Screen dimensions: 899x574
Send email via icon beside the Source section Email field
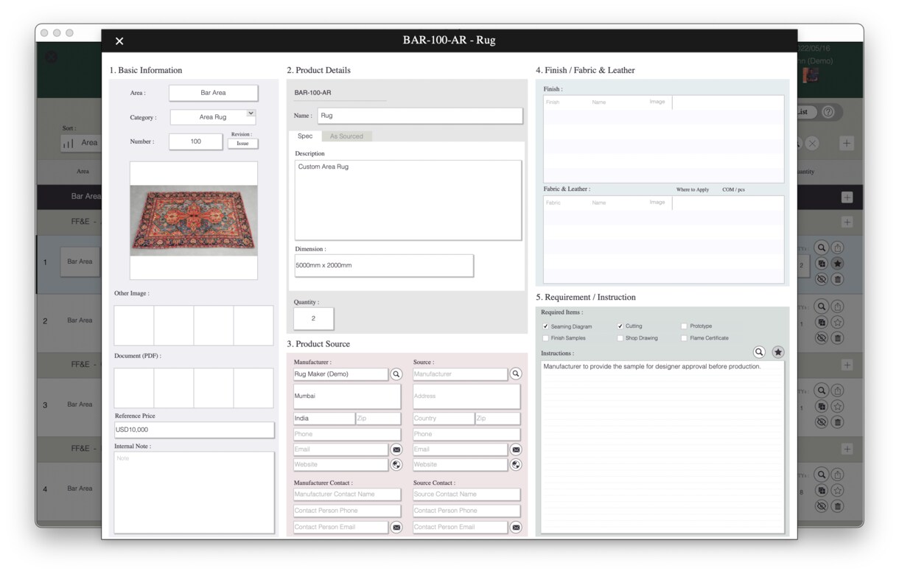click(x=516, y=449)
